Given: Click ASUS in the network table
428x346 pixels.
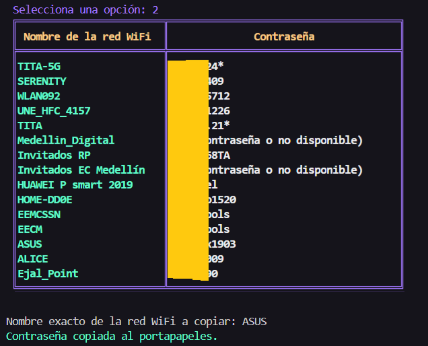Looking at the screenshot, I should [x=30, y=244].
